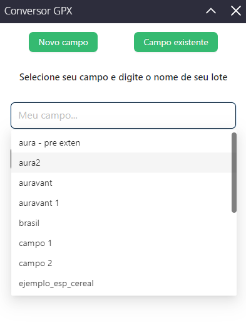Select the "auravant 1" entry
Image resolution: width=246 pixels, height=327 pixels.
121,203
